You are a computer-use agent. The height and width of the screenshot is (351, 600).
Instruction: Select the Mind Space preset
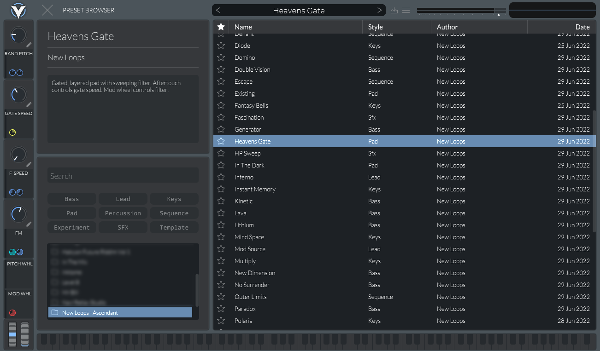404,237
